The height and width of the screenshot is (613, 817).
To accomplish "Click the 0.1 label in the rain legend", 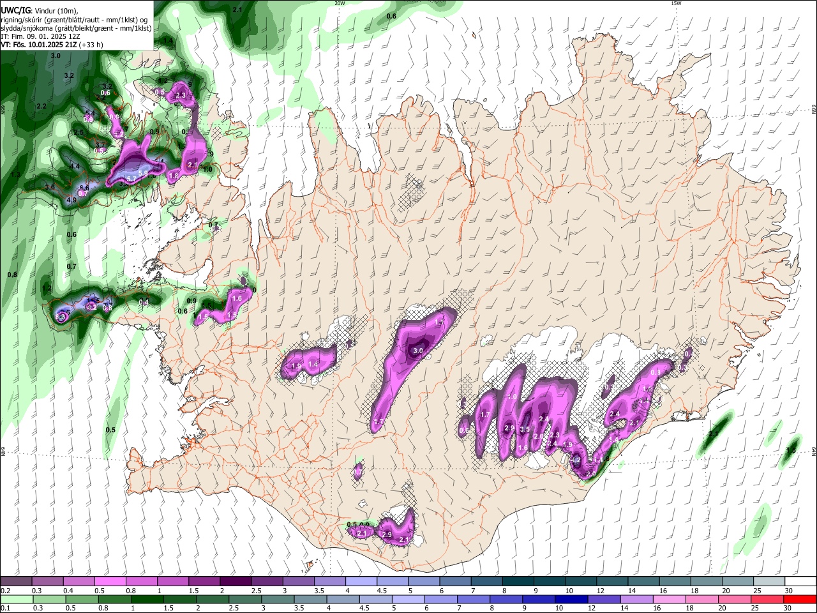I will tap(6, 608).
